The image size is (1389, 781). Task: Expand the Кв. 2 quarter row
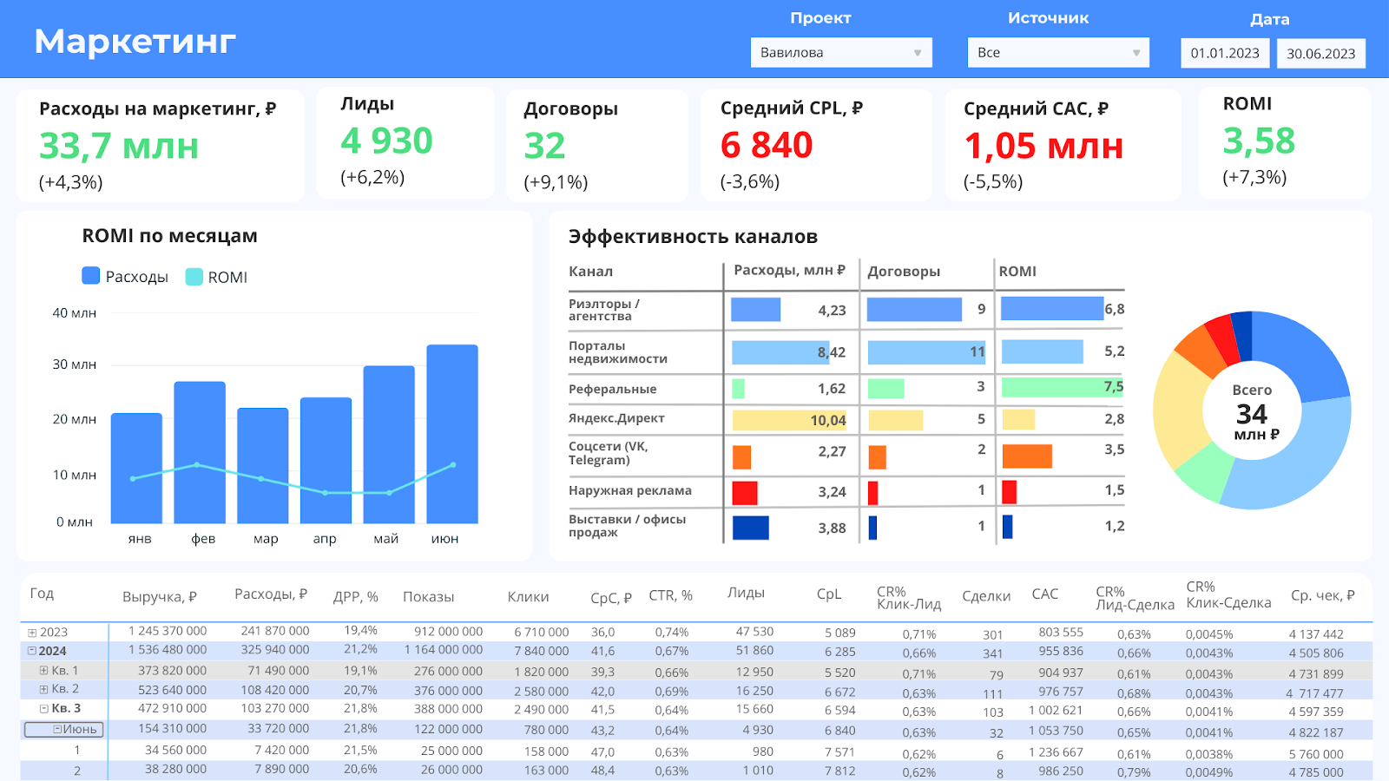[44, 689]
